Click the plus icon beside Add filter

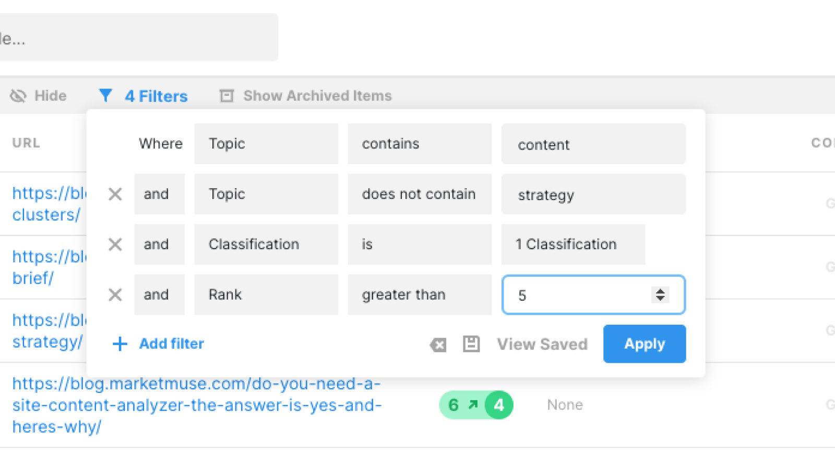coord(120,344)
